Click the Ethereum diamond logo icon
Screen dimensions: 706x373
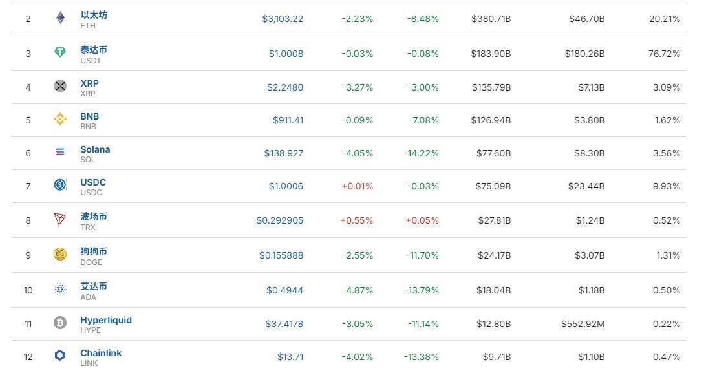pyautogui.click(x=60, y=18)
